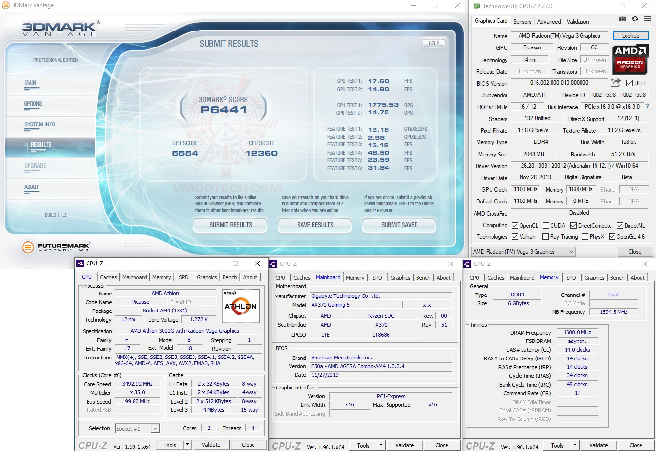Click Validate in the CPU-Z Memory window
Screen dimensions: 656x451
pyautogui.click(x=598, y=445)
